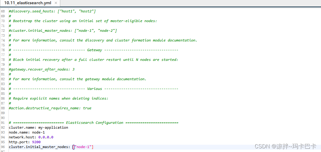
Task: Click the 'Require explicit names when deleting indices' line
Action: pyautogui.click(x=58, y=98)
